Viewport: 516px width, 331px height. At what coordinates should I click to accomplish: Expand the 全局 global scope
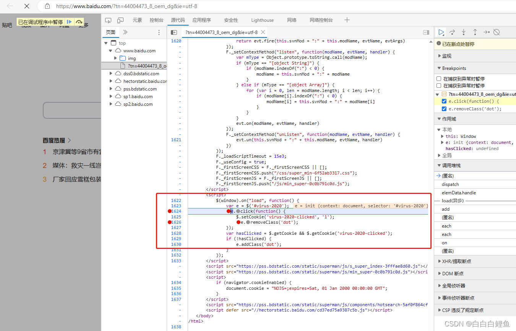click(x=439, y=155)
